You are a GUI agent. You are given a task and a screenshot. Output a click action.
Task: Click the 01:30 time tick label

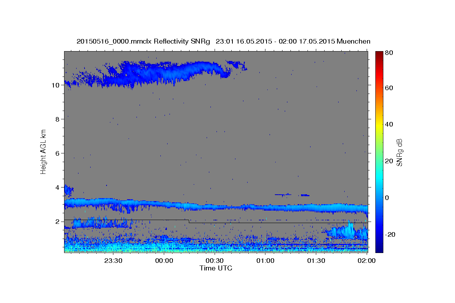coord(316,261)
